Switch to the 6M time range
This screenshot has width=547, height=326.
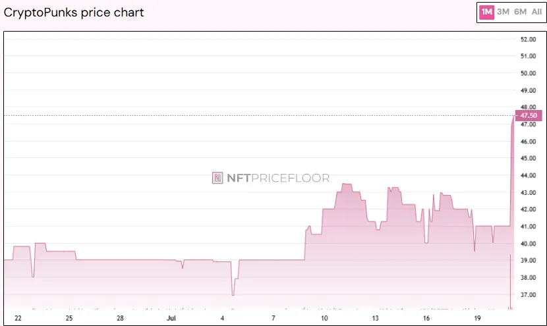[520, 13]
